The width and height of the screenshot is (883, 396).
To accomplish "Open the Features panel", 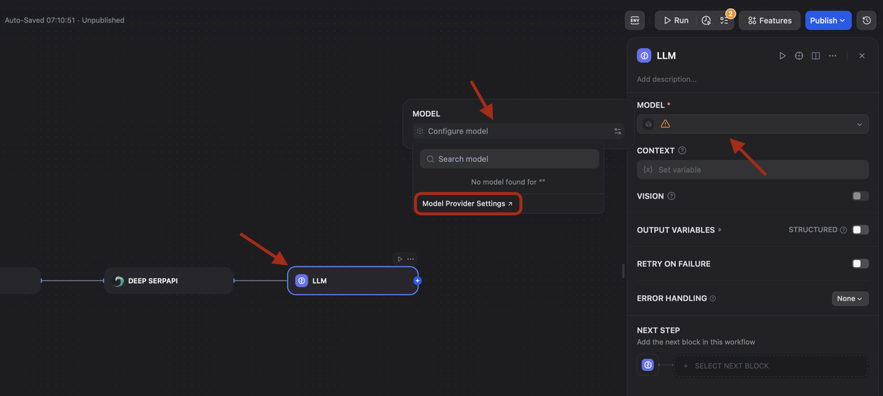I will tap(770, 21).
